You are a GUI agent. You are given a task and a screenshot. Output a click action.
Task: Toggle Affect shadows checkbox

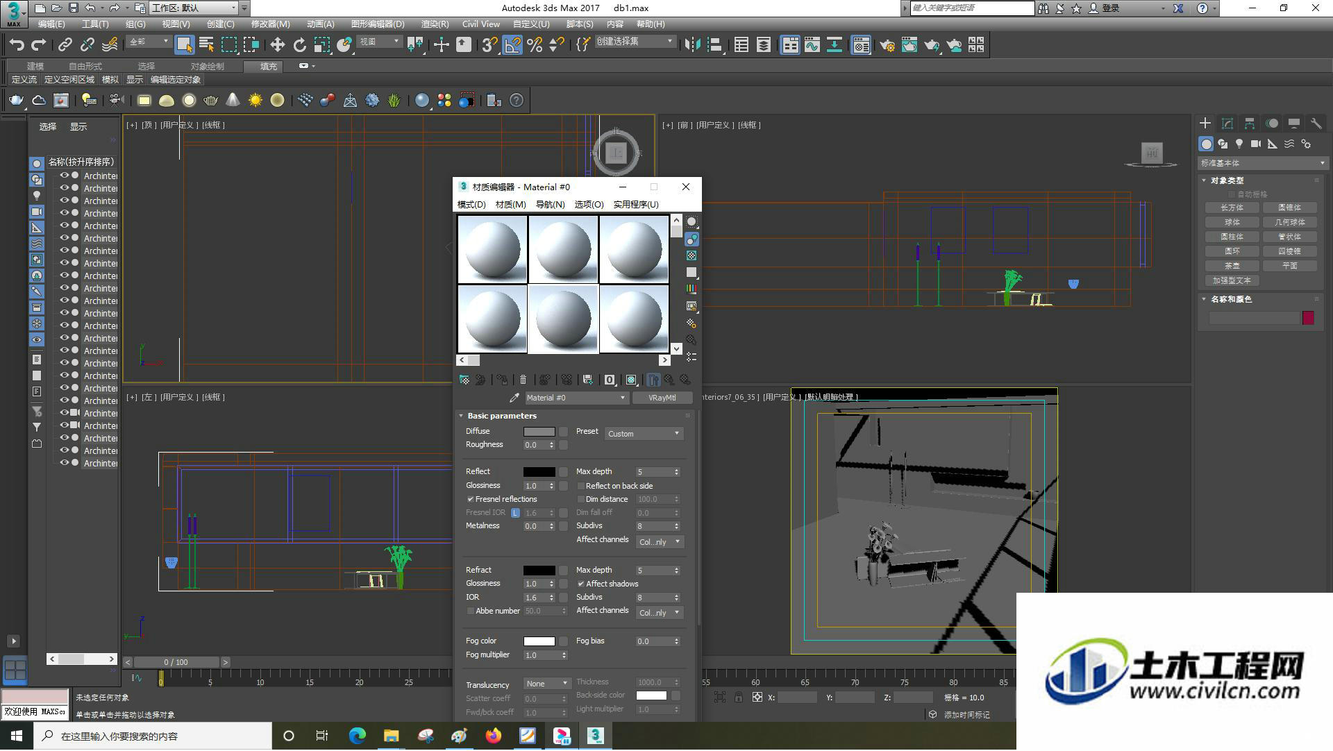581,584
